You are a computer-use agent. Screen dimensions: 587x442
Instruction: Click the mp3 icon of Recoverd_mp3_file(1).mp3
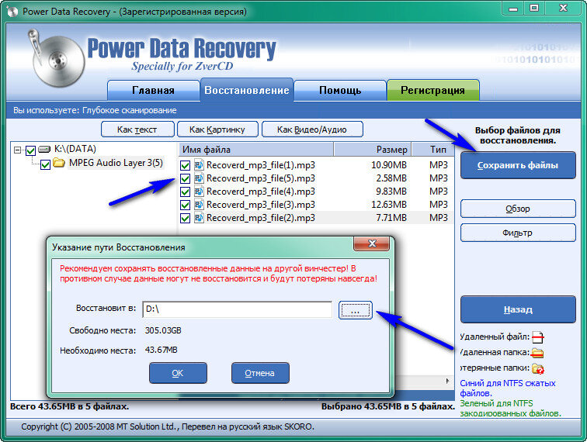[199, 165]
